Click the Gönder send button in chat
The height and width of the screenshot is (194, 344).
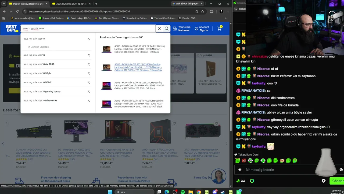(x=337, y=181)
